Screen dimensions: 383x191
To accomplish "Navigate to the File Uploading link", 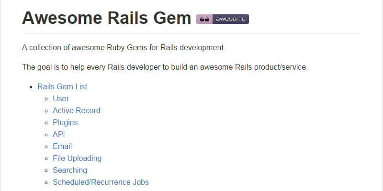I will [77, 158].
